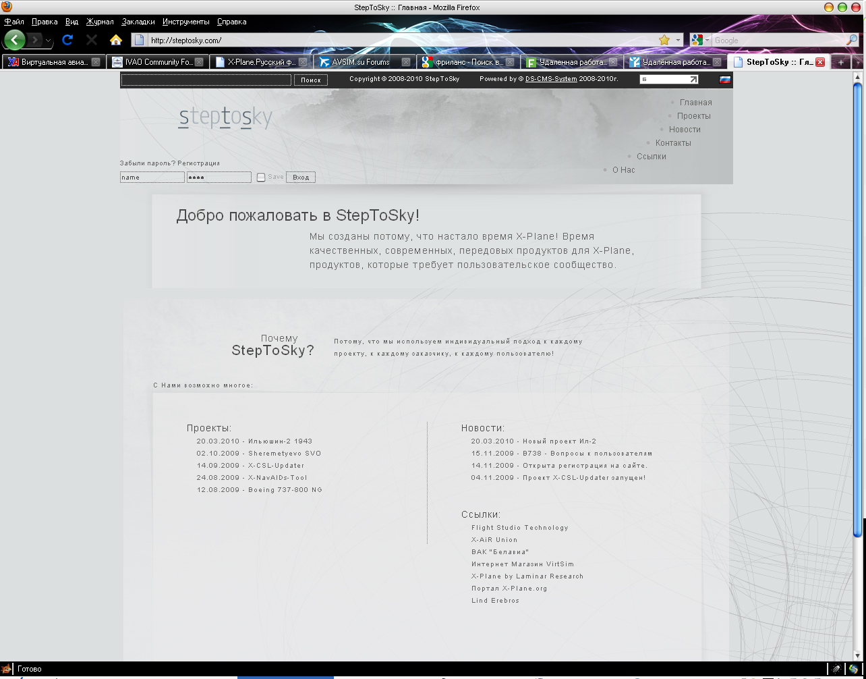Screen dimensions: 866x679
Task: Open the Google search engine selector
Action: (700, 40)
